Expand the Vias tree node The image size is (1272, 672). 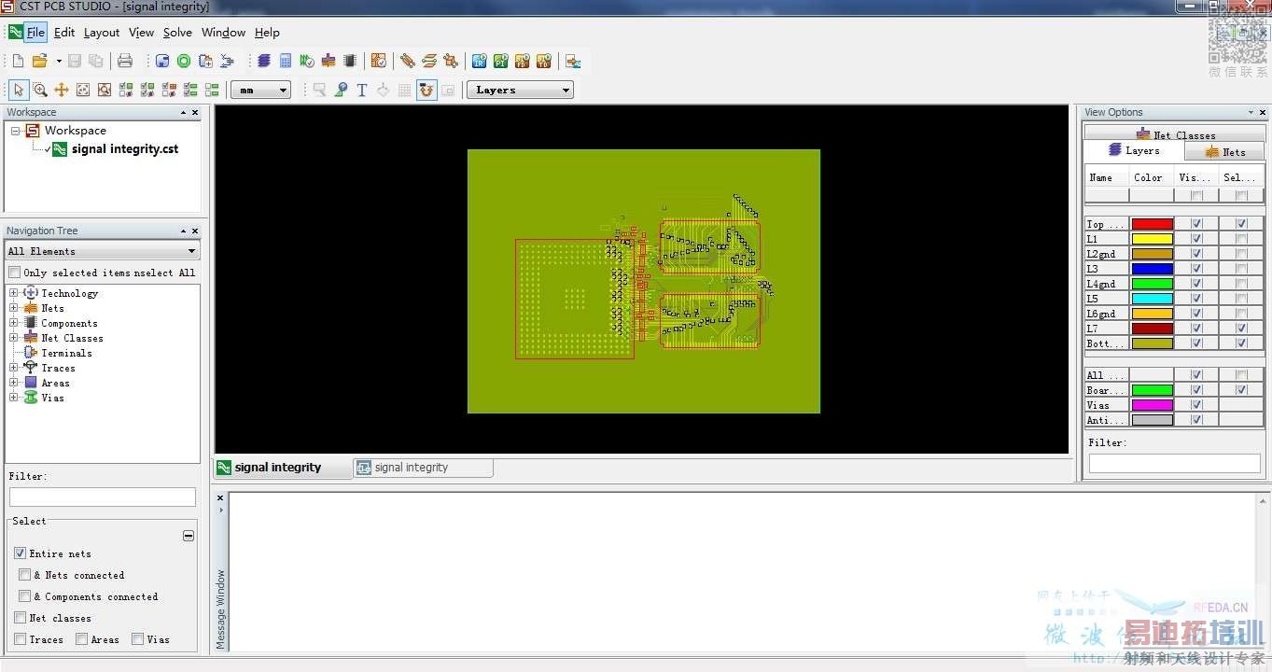pos(14,398)
